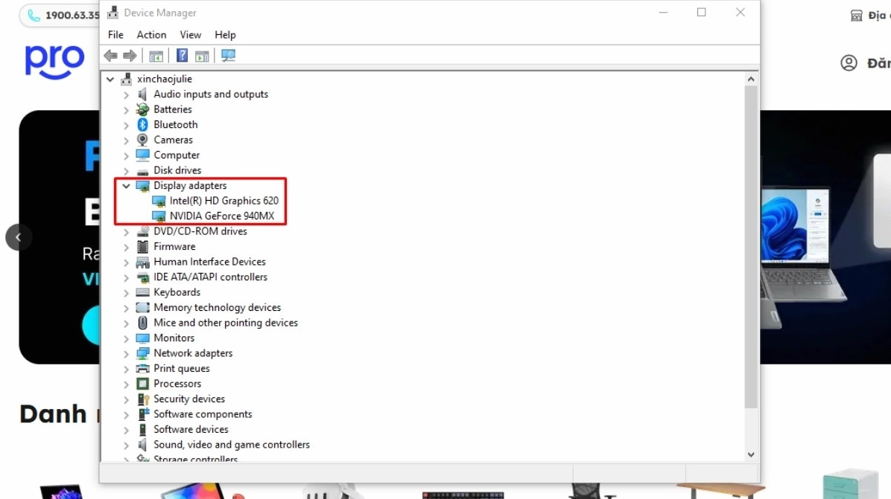The image size is (891, 499).
Task: Open the Action menu
Action: pyautogui.click(x=152, y=35)
